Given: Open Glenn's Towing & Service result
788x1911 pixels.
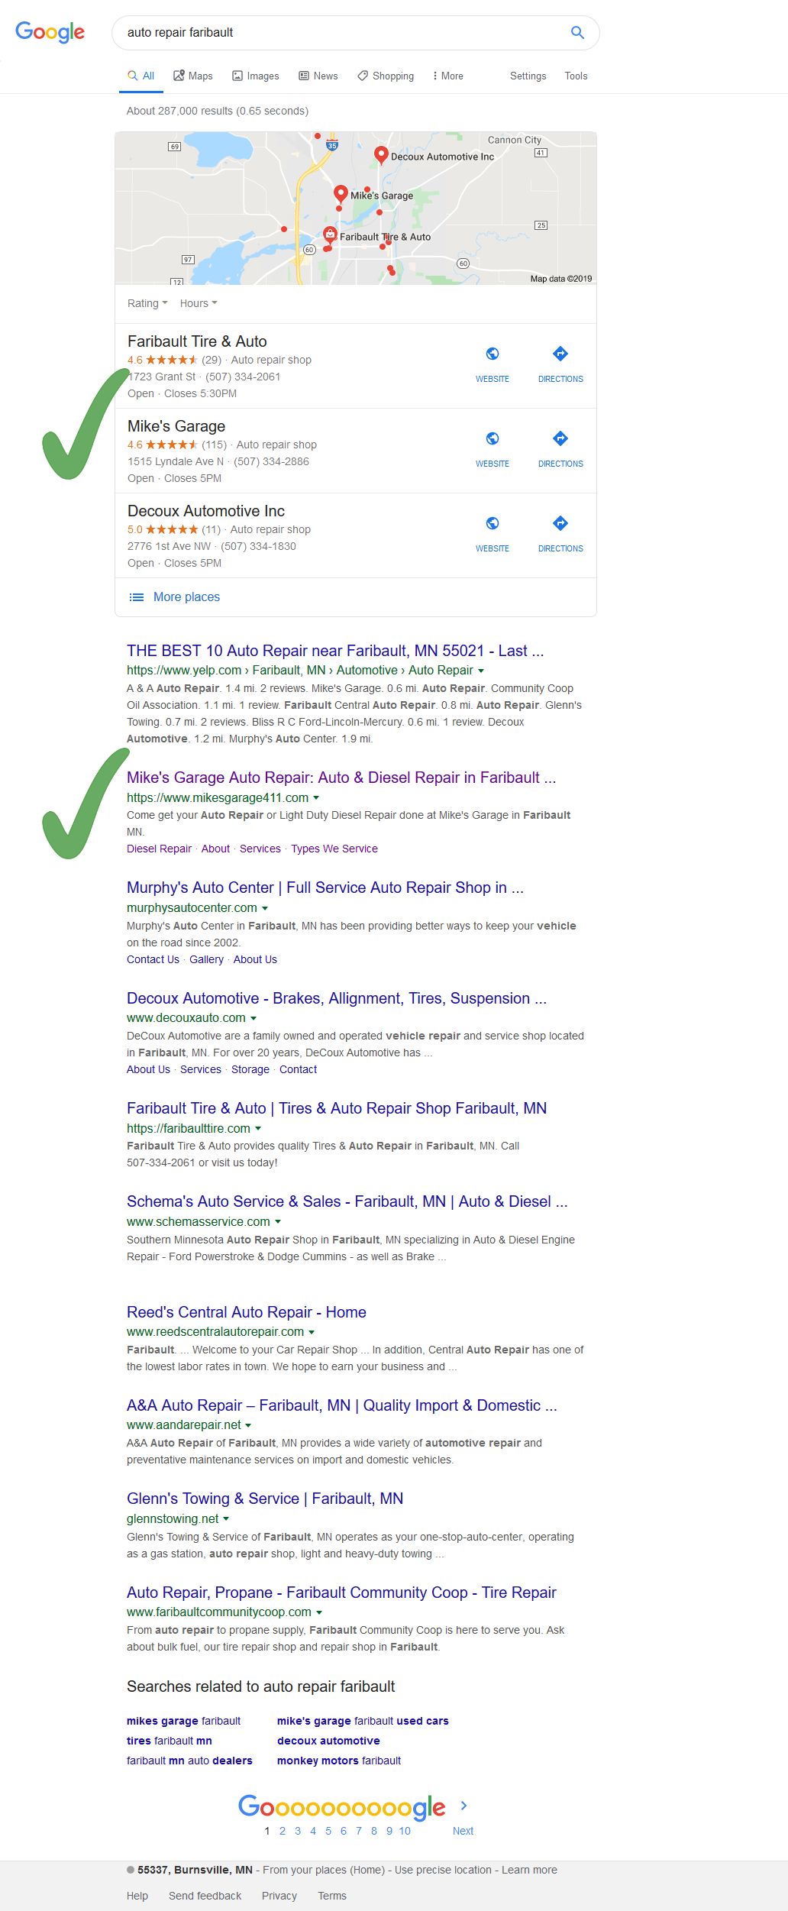Looking at the screenshot, I should coord(265,1499).
